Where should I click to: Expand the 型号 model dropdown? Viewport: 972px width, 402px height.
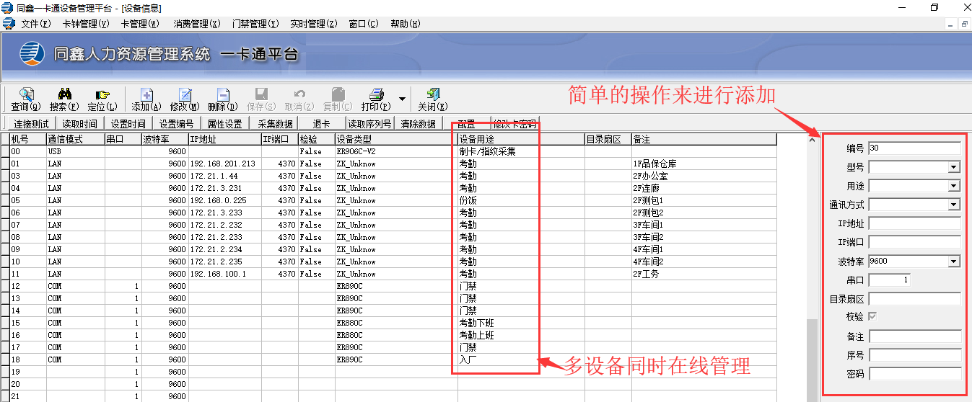click(954, 167)
